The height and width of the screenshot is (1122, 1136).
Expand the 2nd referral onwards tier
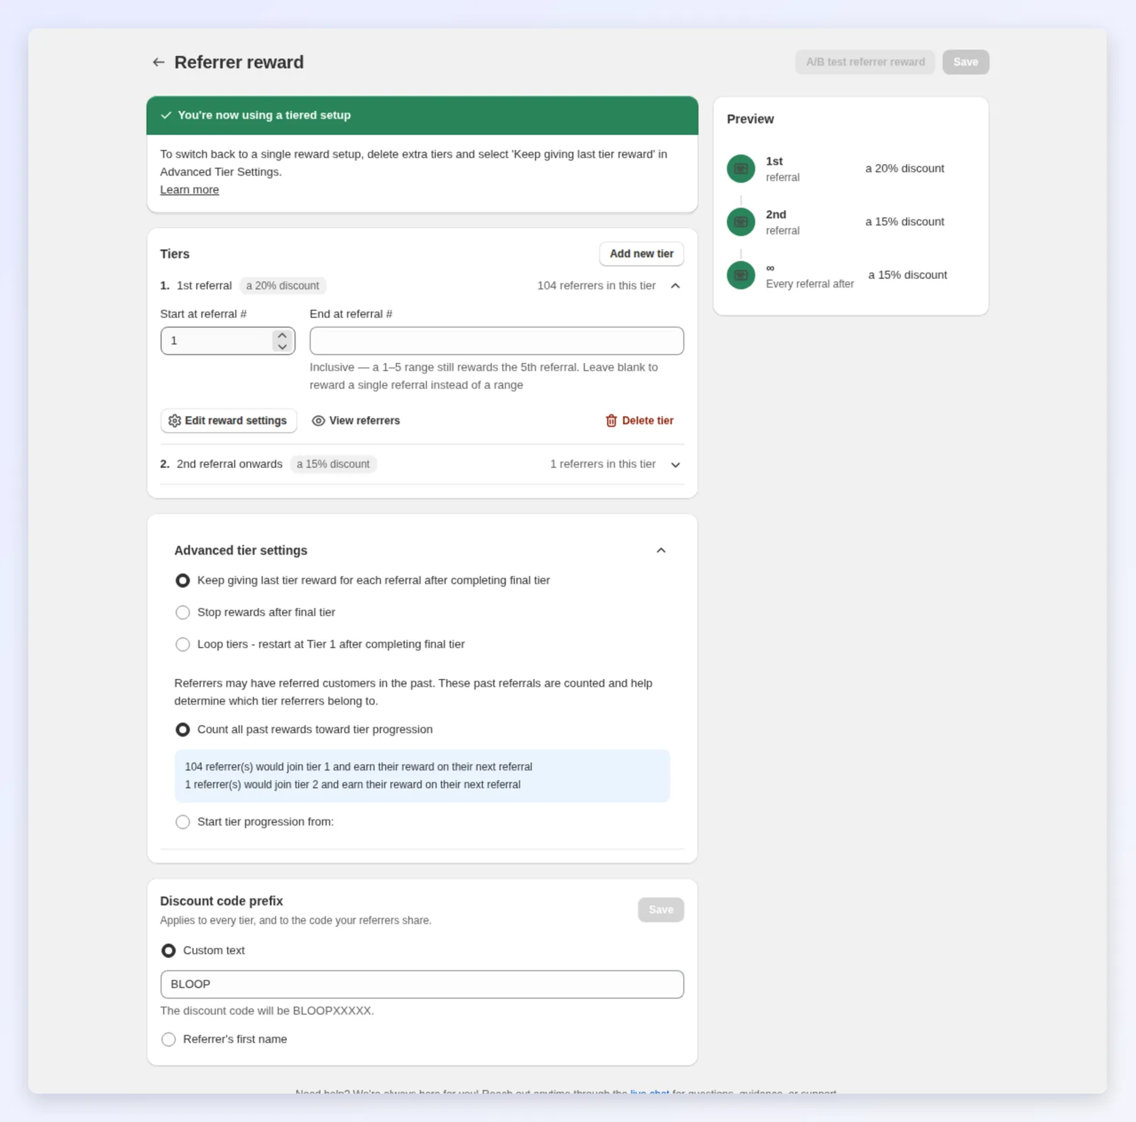[x=675, y=465]
